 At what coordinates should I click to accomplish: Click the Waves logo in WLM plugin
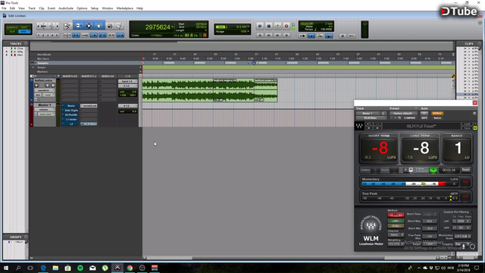(x=359, y=126)
